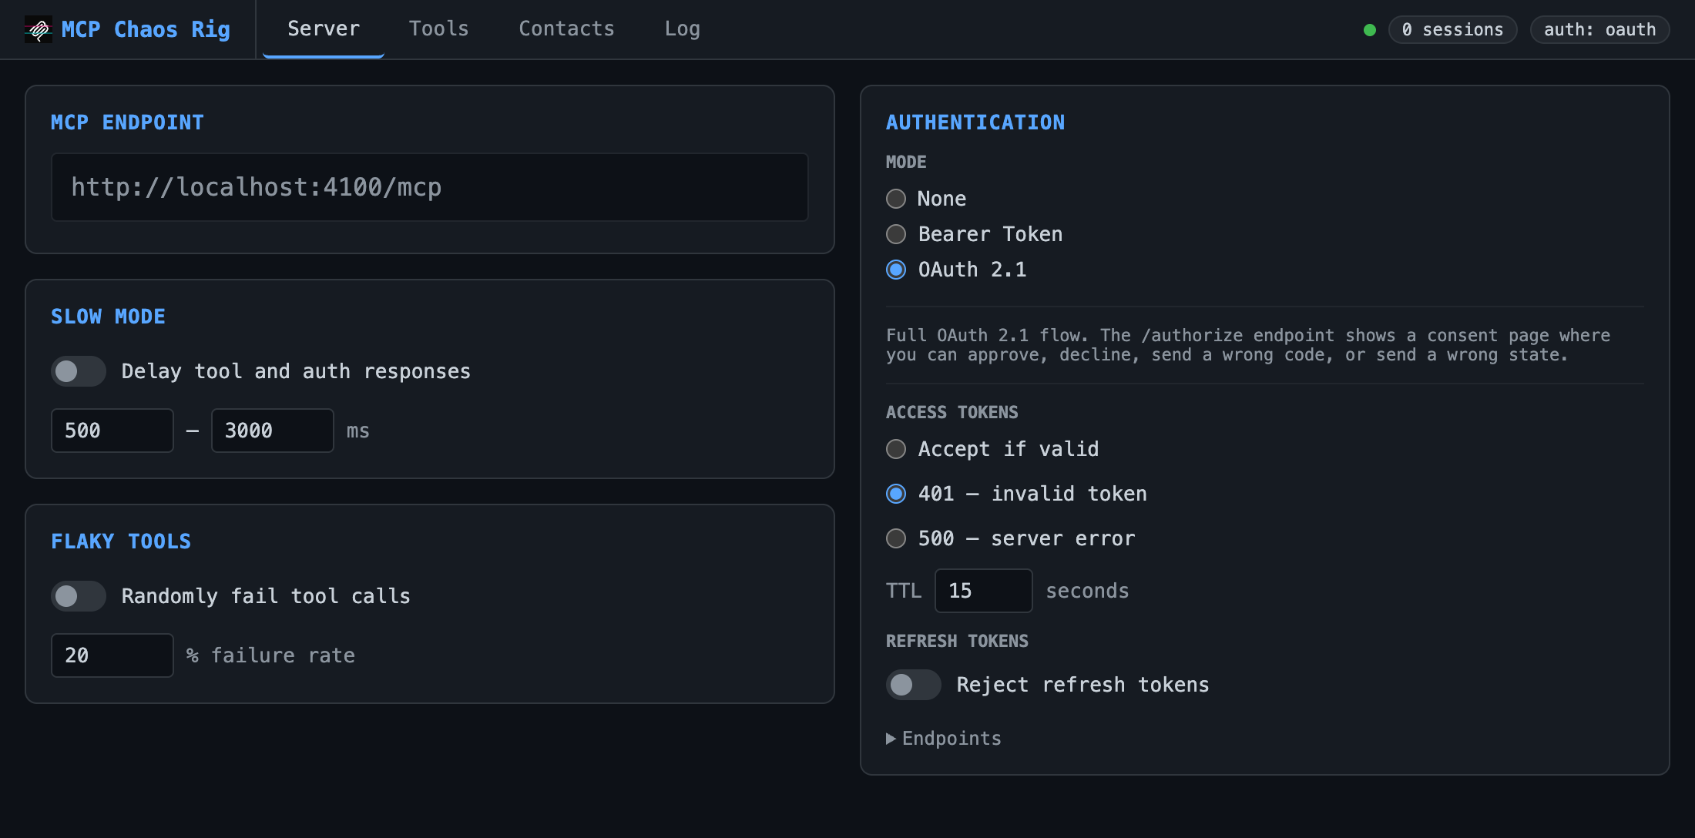Enable Reject refresh tokens
1695x838 pixels.
(913, 685)
